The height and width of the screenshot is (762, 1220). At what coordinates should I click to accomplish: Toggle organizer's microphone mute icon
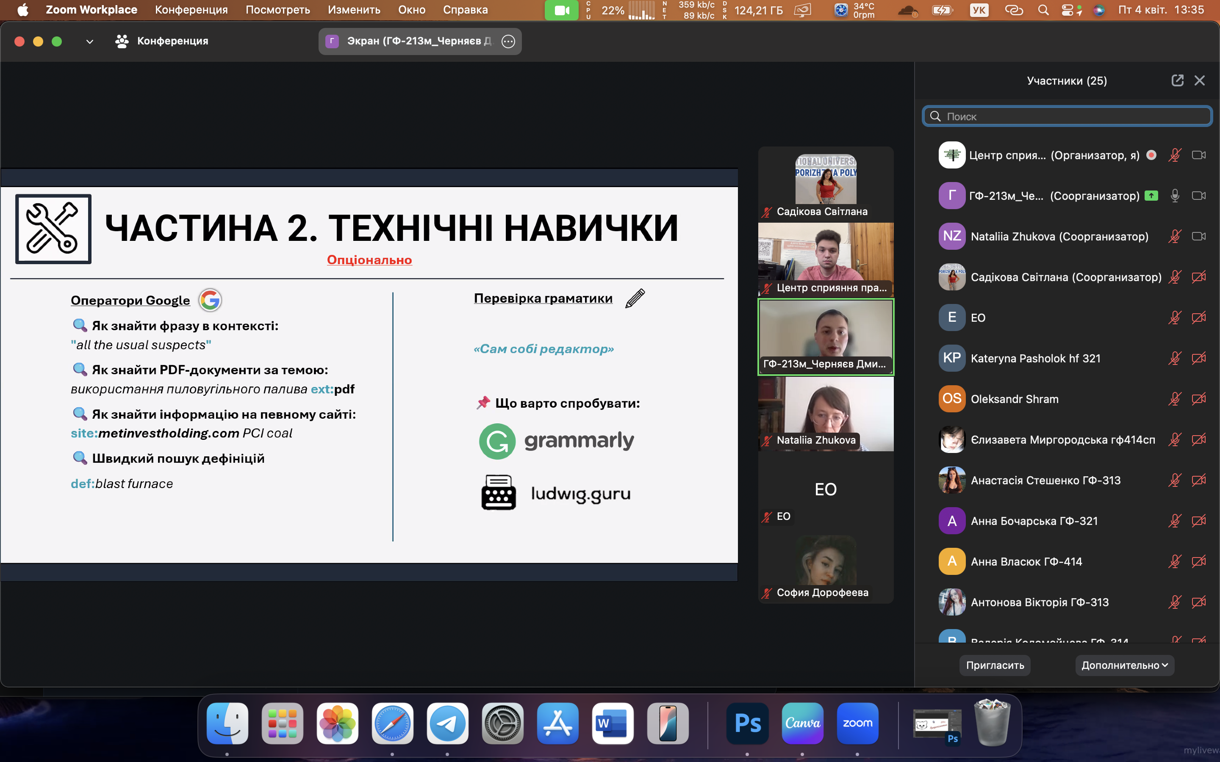click(1174, 155)
